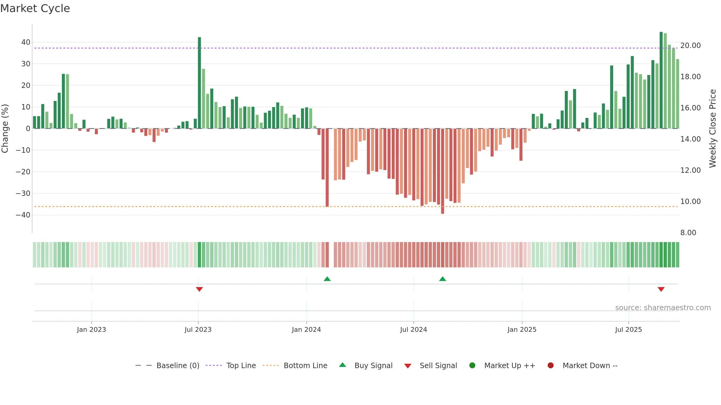721x405 pixels.
Task: Toggle the Buy Signal legend label
Action: click(373, 366)
